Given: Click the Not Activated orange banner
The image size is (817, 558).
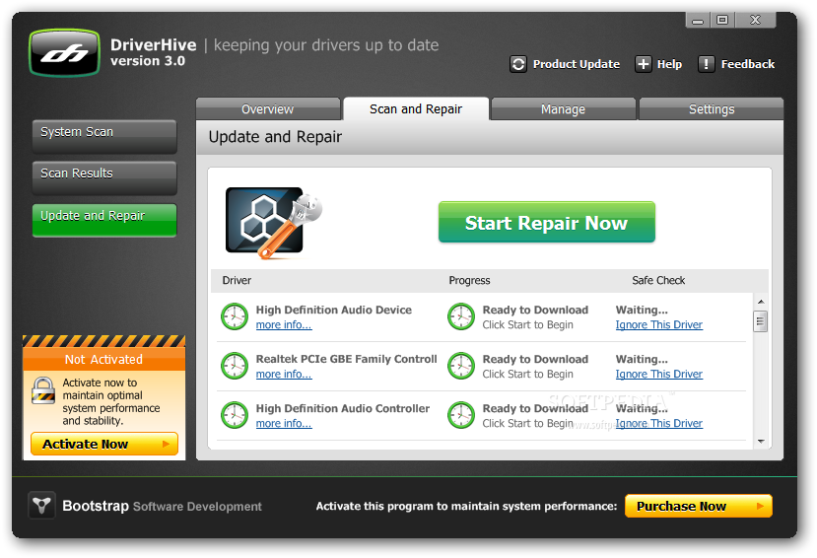Looking at the screenshot, I should pyautogui.click(x=104, y=360).
